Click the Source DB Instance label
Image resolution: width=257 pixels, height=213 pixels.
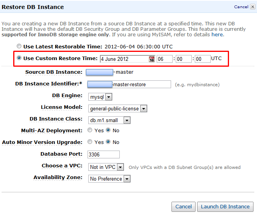(54, 72)
